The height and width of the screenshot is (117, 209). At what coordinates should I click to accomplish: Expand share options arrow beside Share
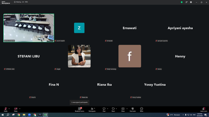click(x=127, y=109)
